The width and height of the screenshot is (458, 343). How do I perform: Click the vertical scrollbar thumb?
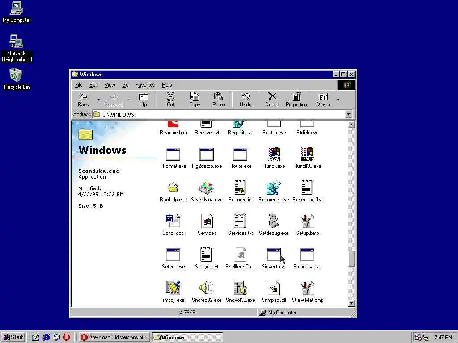click(352, 259)
